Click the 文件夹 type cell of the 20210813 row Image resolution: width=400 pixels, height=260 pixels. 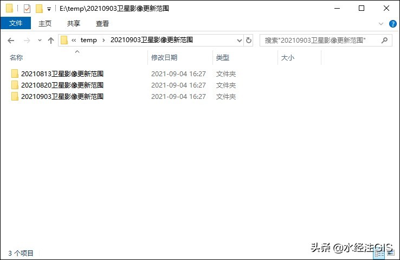pos(226,74)
